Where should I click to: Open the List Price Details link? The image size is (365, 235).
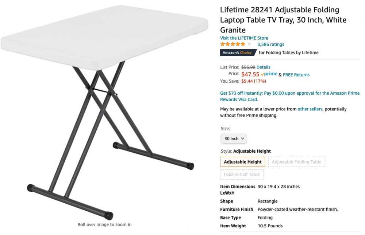263,67
